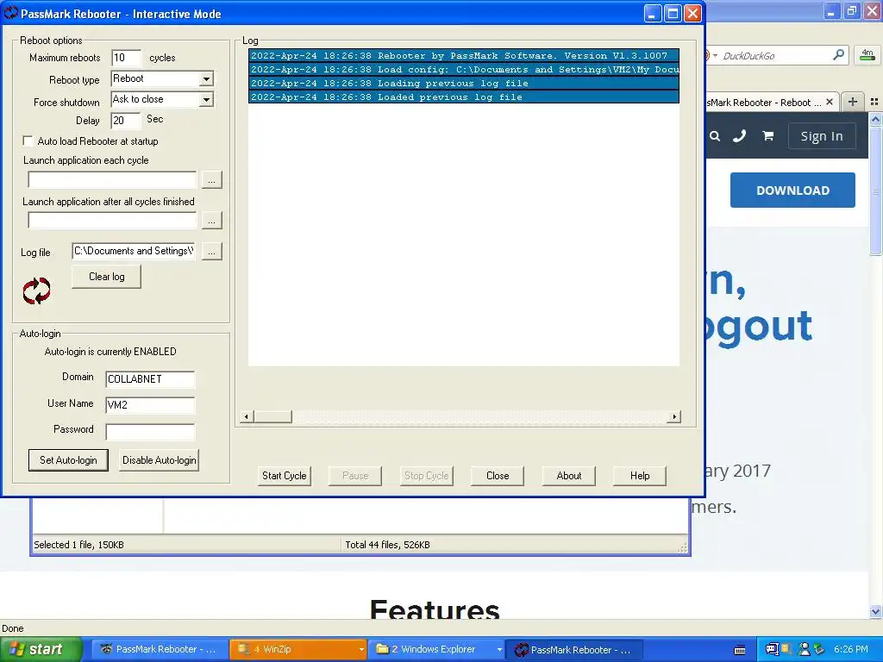Click the Disable Auto-login button

pyautogui.click(x=160, y=460)
